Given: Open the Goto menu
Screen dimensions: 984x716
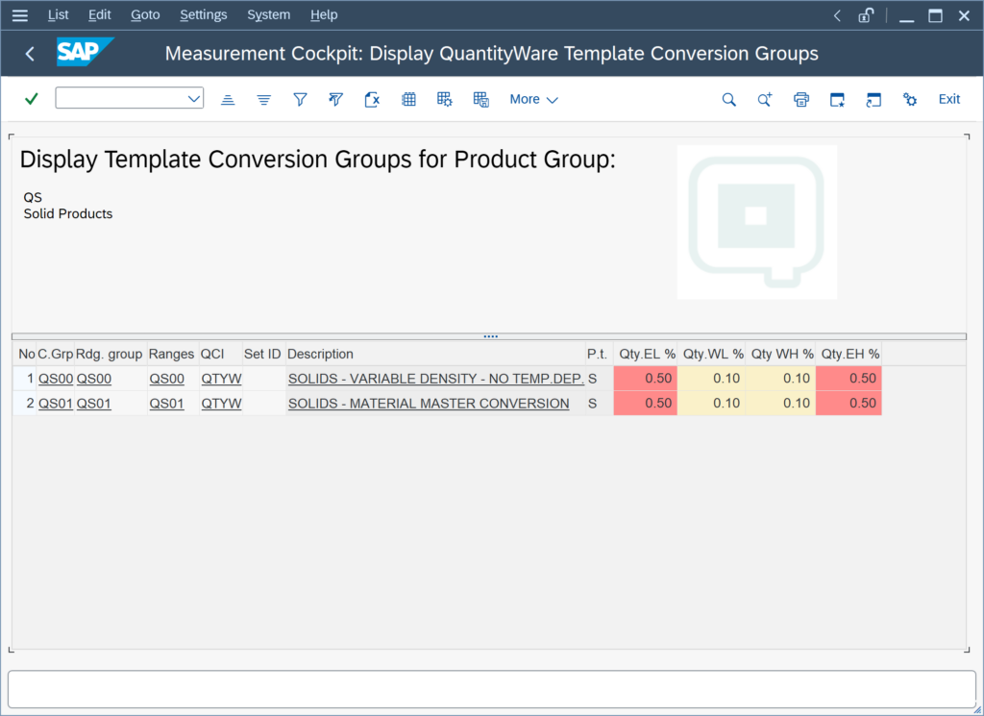Looking at the screenshot, I should (x=145, y=14).
